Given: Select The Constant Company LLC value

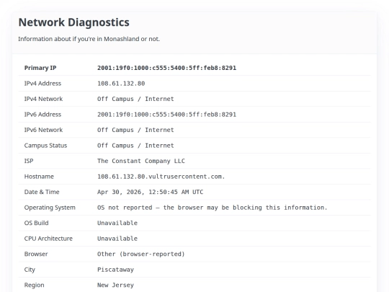Looking at the screenshot, I should (141, 161).
